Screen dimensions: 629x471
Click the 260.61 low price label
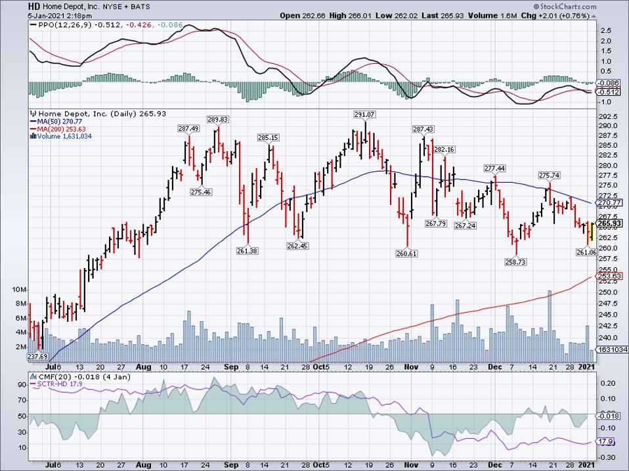pyautogui.click(x=406, y=254)
